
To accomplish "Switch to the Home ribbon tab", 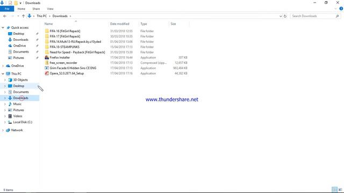I will click(x=21, y=9).
